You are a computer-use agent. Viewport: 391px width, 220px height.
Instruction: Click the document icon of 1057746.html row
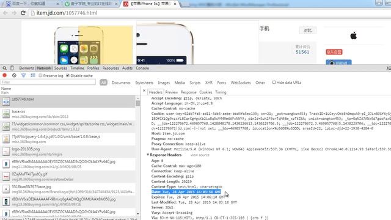(6, 101)
